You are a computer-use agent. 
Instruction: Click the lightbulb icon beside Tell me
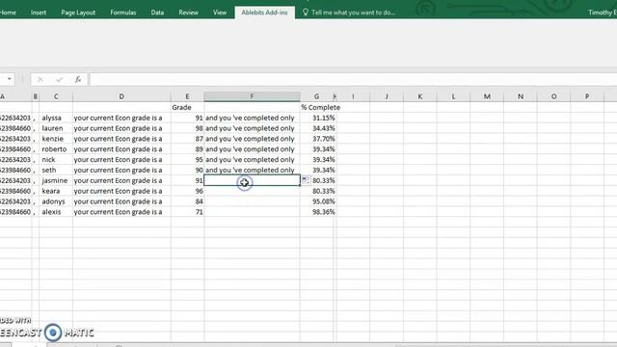click(306, 13)
